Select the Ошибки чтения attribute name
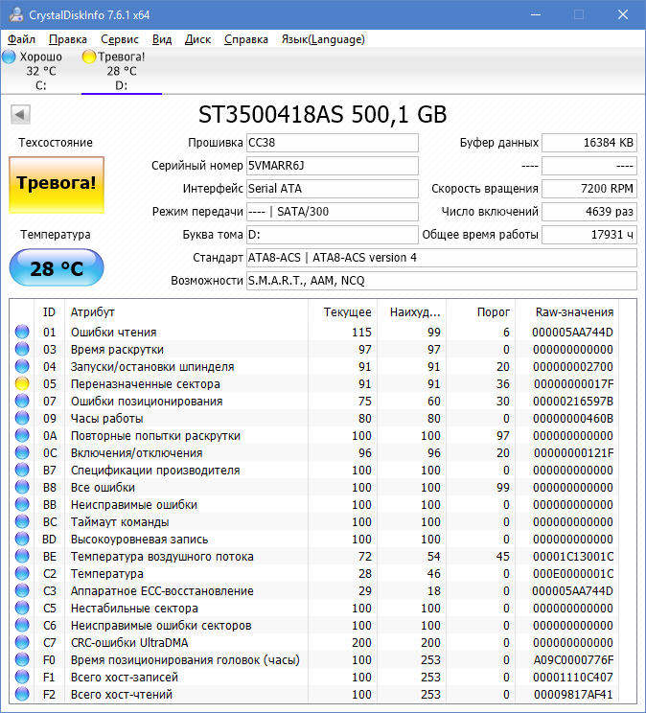The width and height of the screenshot is (646, 713). click(x=113, y=333)
